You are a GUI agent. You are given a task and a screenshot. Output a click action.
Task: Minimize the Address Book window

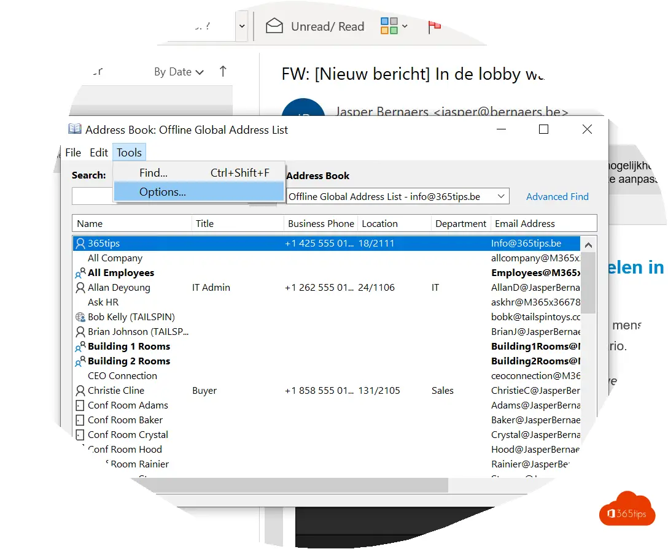(x=502, y=129)
